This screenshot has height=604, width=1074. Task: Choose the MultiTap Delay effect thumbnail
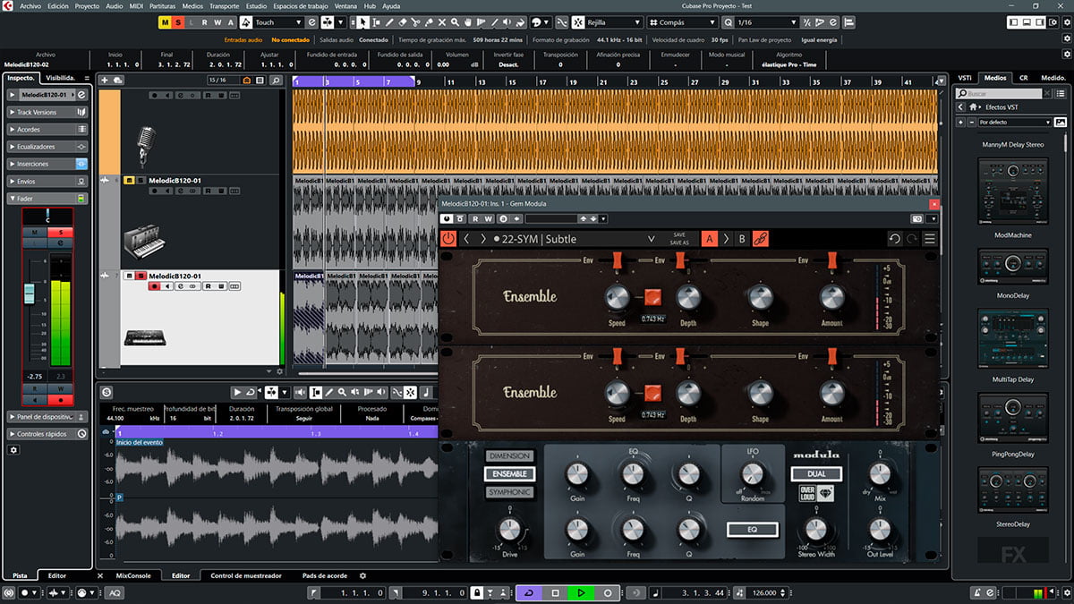pyautogui.click(x=1014, y=338)
